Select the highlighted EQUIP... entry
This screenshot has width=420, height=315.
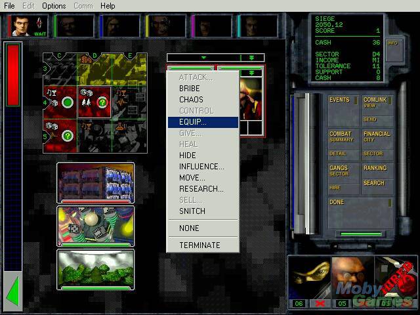coord(203,122)
